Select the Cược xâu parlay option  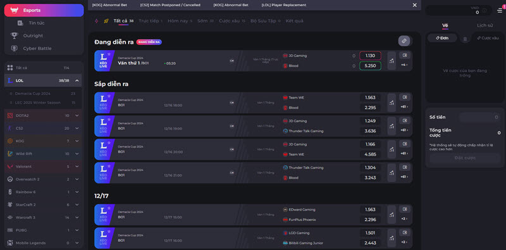[x=488, y=38]
